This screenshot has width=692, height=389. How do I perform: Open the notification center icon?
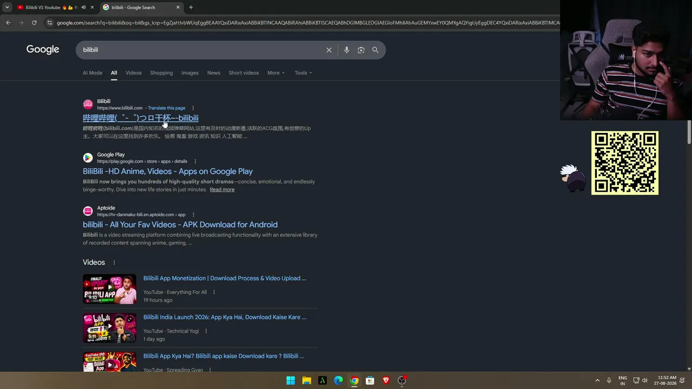[x=683, y=380]
